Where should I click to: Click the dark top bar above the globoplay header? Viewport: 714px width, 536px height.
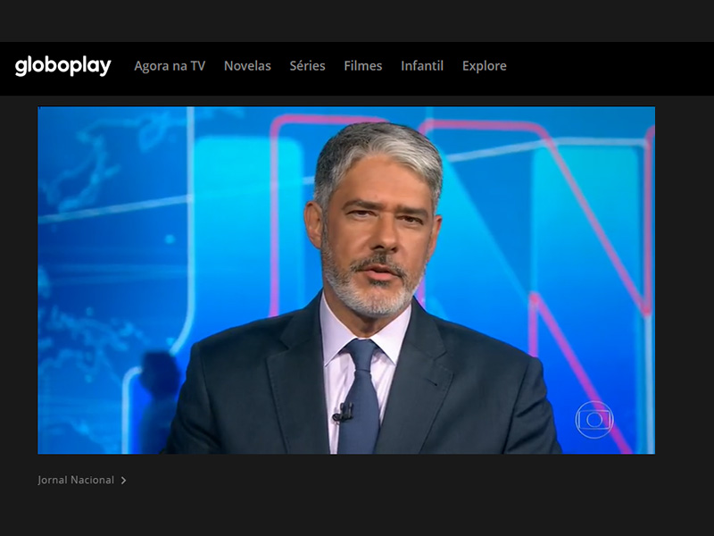[x=357, y=20]
